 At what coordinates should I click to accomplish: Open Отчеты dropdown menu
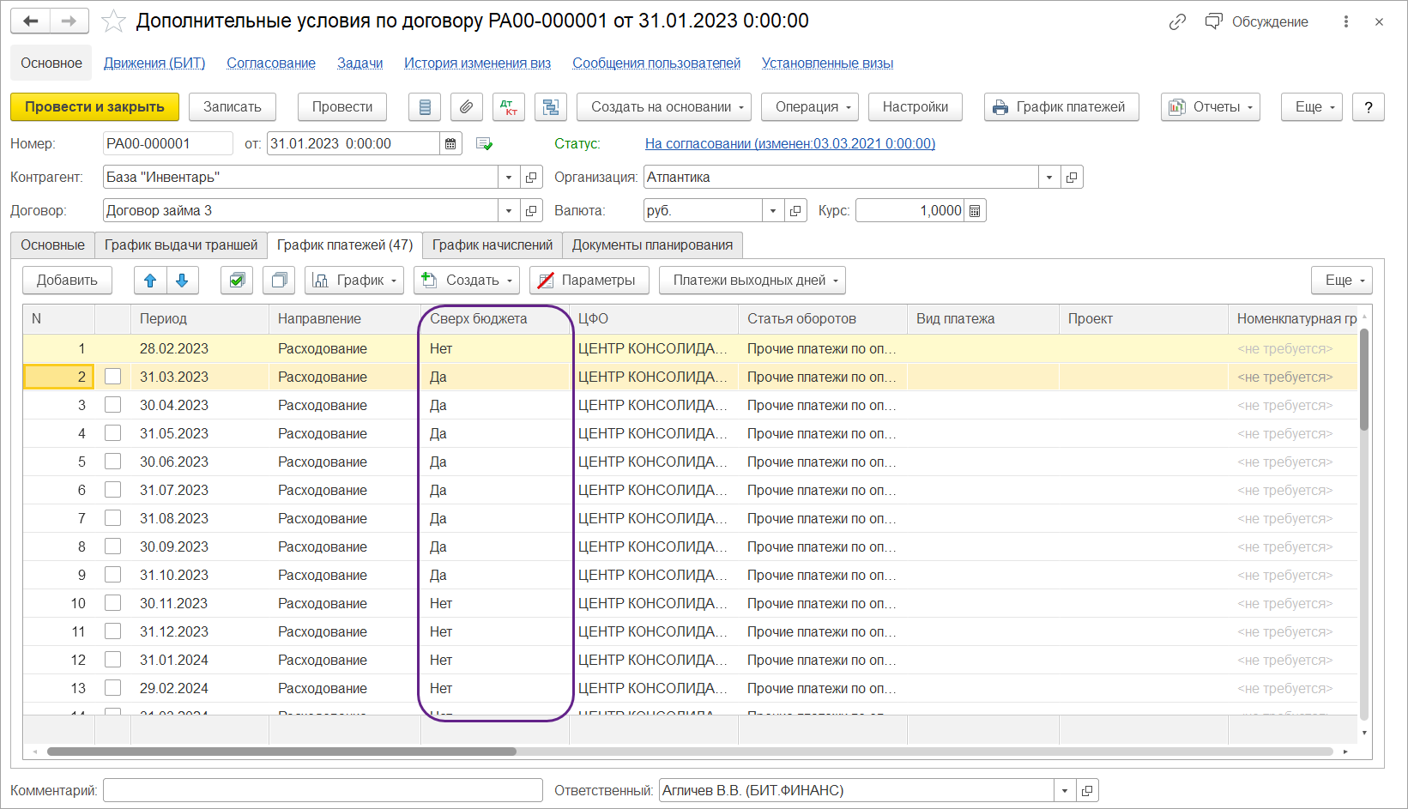[1211, 107]
